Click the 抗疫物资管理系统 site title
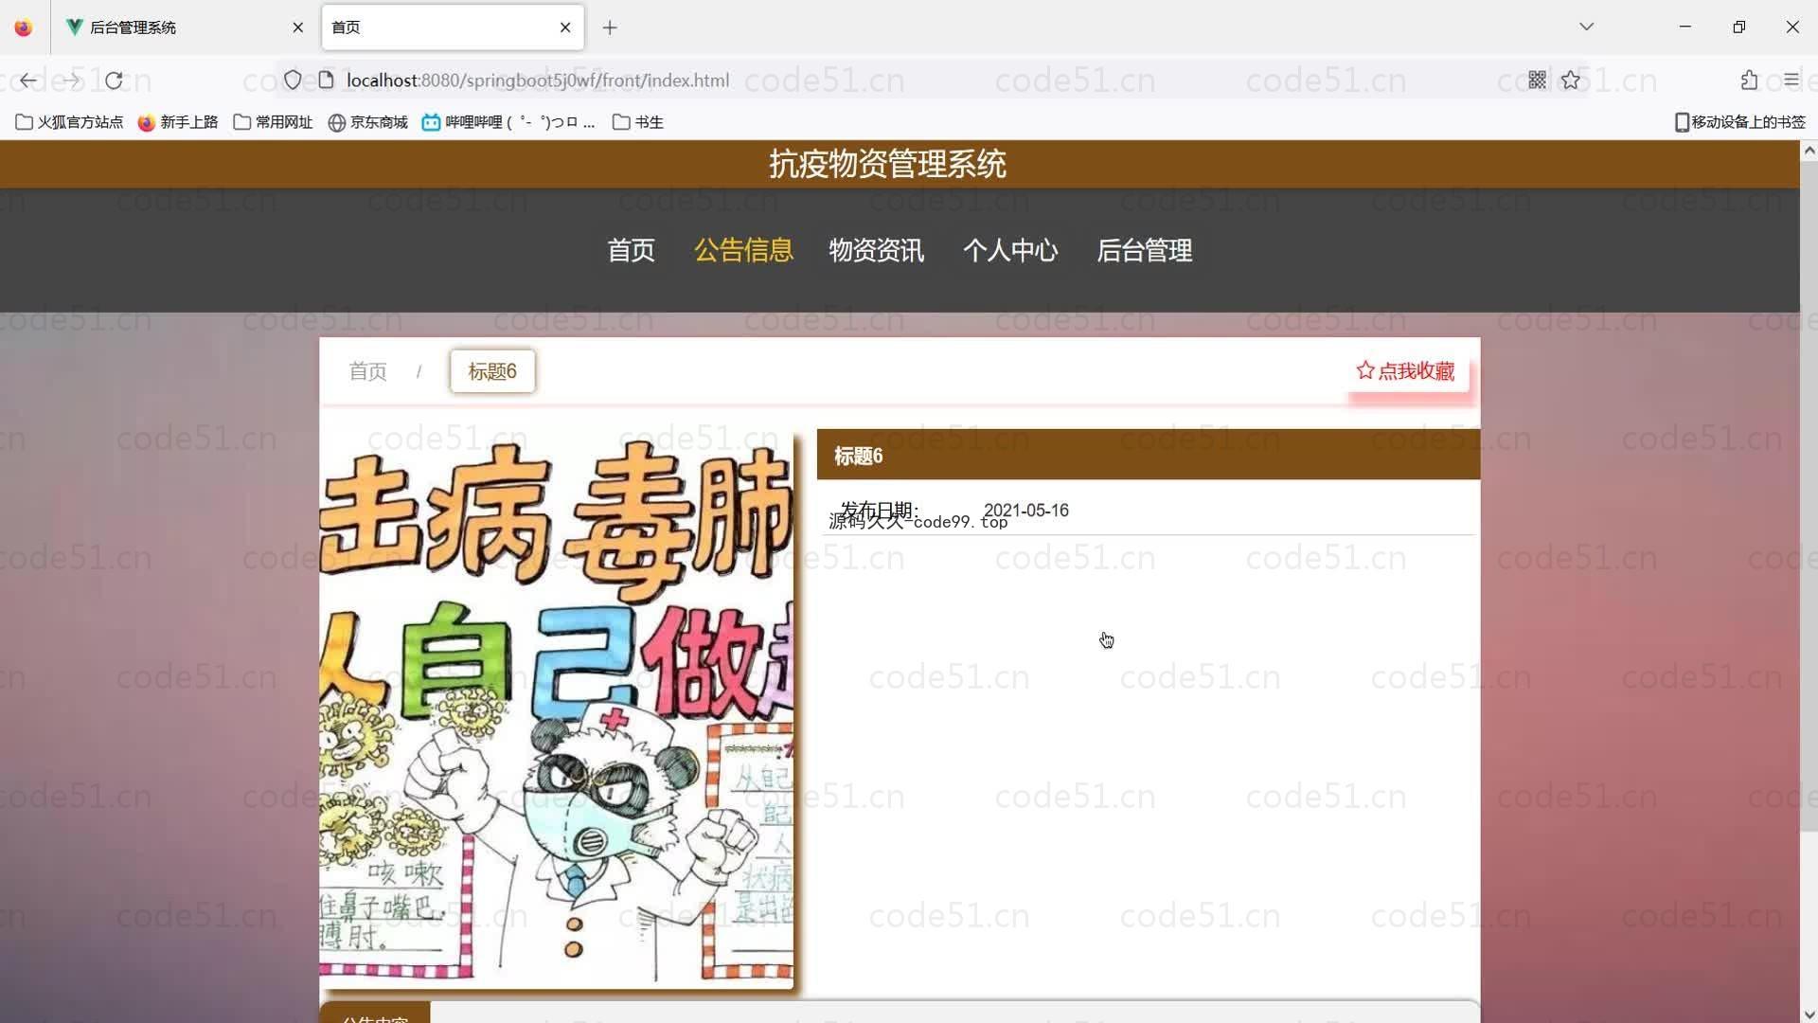This screenshot has height=1023, width=1818. (887, 164)
